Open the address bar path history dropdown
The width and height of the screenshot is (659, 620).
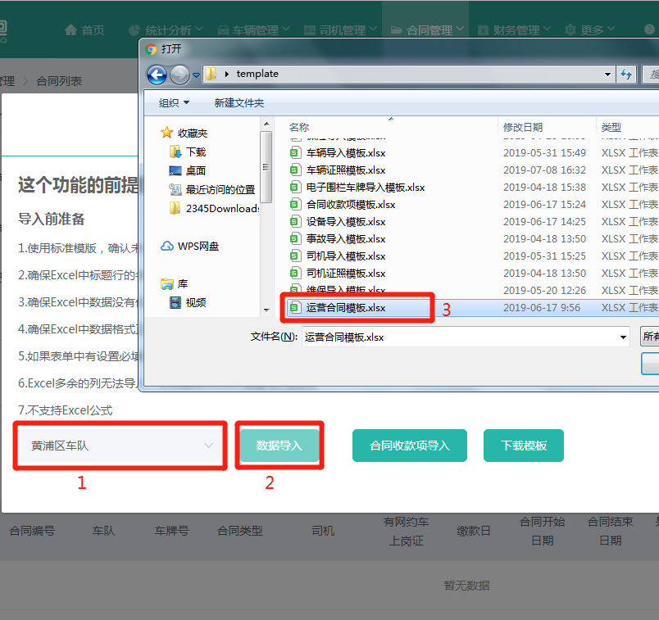607,75
